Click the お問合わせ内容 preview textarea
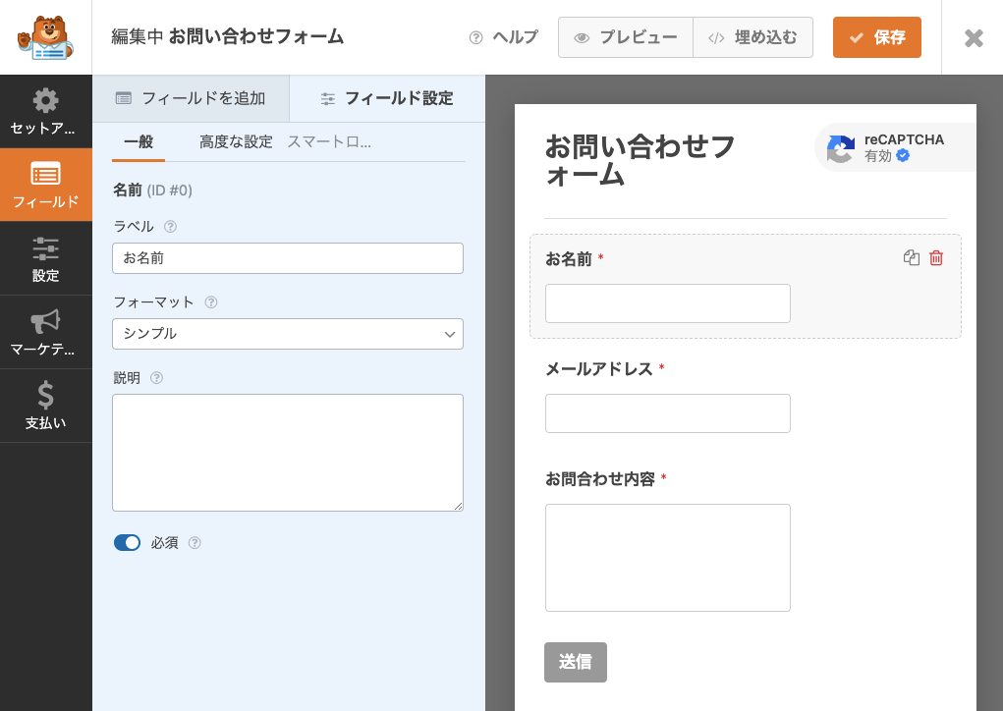The image size is (1003, 711). pyautogui.click(x=668, y=558)
